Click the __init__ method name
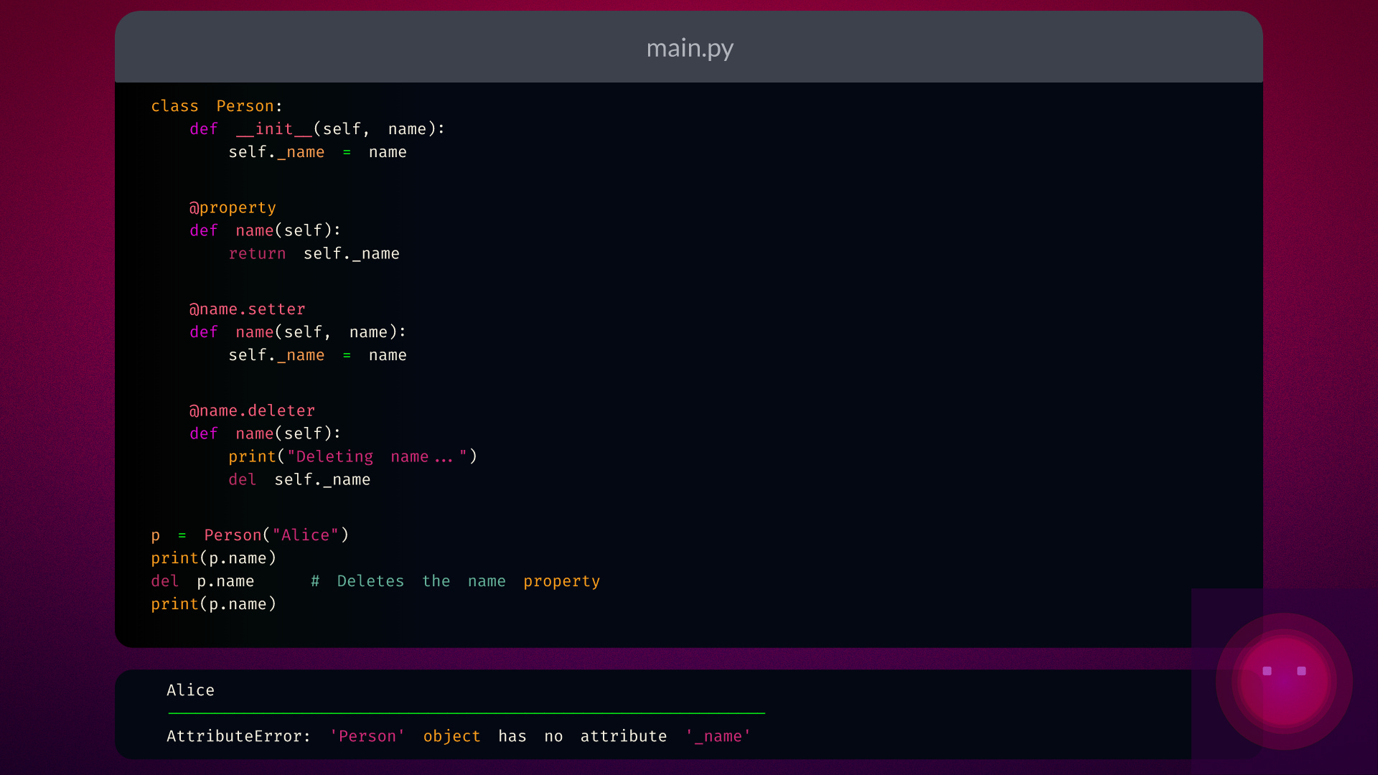 point(274,129)
